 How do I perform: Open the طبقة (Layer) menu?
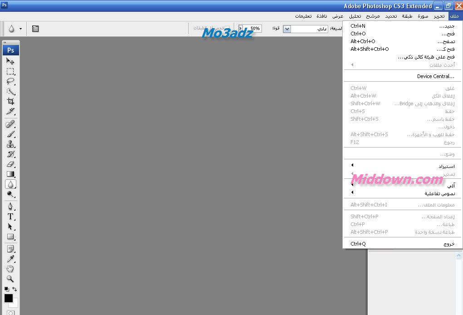click(407, 16)
